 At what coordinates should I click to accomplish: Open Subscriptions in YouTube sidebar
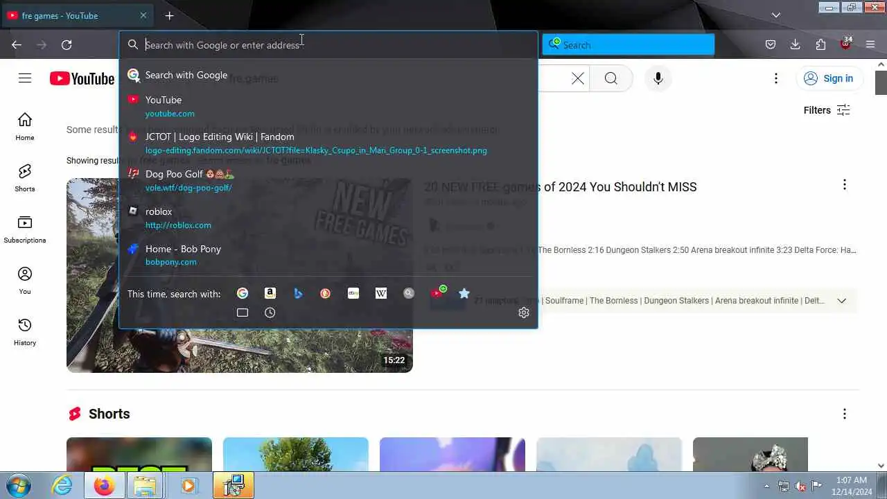tap(25, 229)
